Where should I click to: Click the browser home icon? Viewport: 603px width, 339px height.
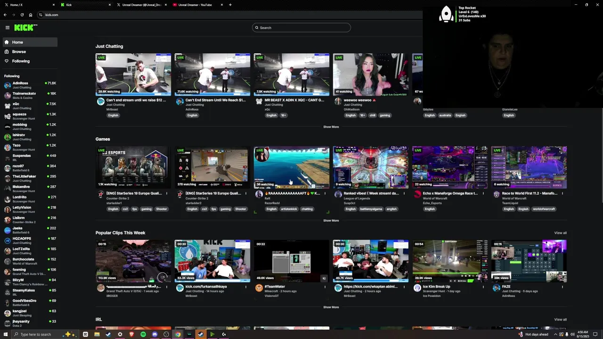pyautogui.click(x=31, y=15)
